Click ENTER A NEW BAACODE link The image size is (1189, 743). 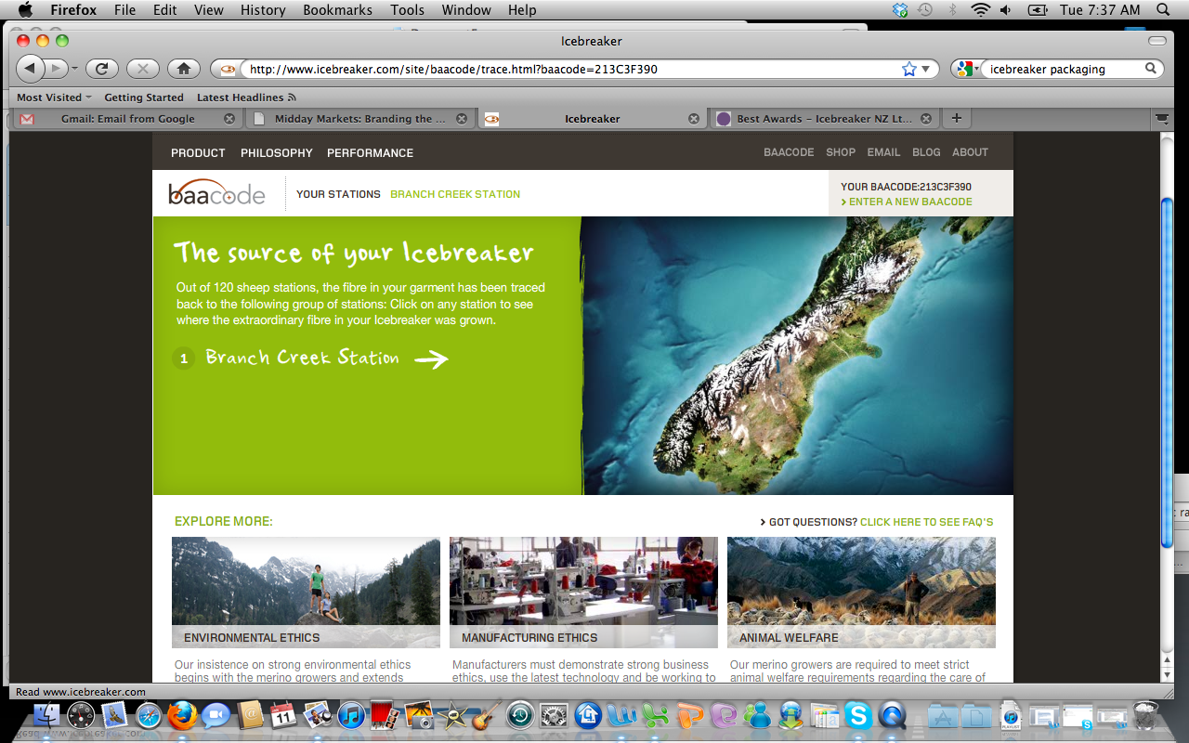tap(907, 202)
